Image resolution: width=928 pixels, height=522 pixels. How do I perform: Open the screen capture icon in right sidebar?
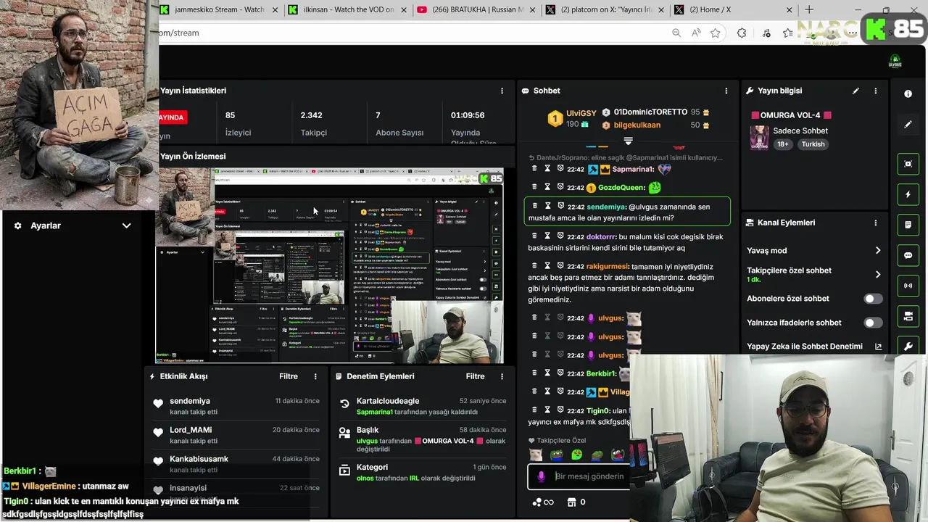click(908, 164)
